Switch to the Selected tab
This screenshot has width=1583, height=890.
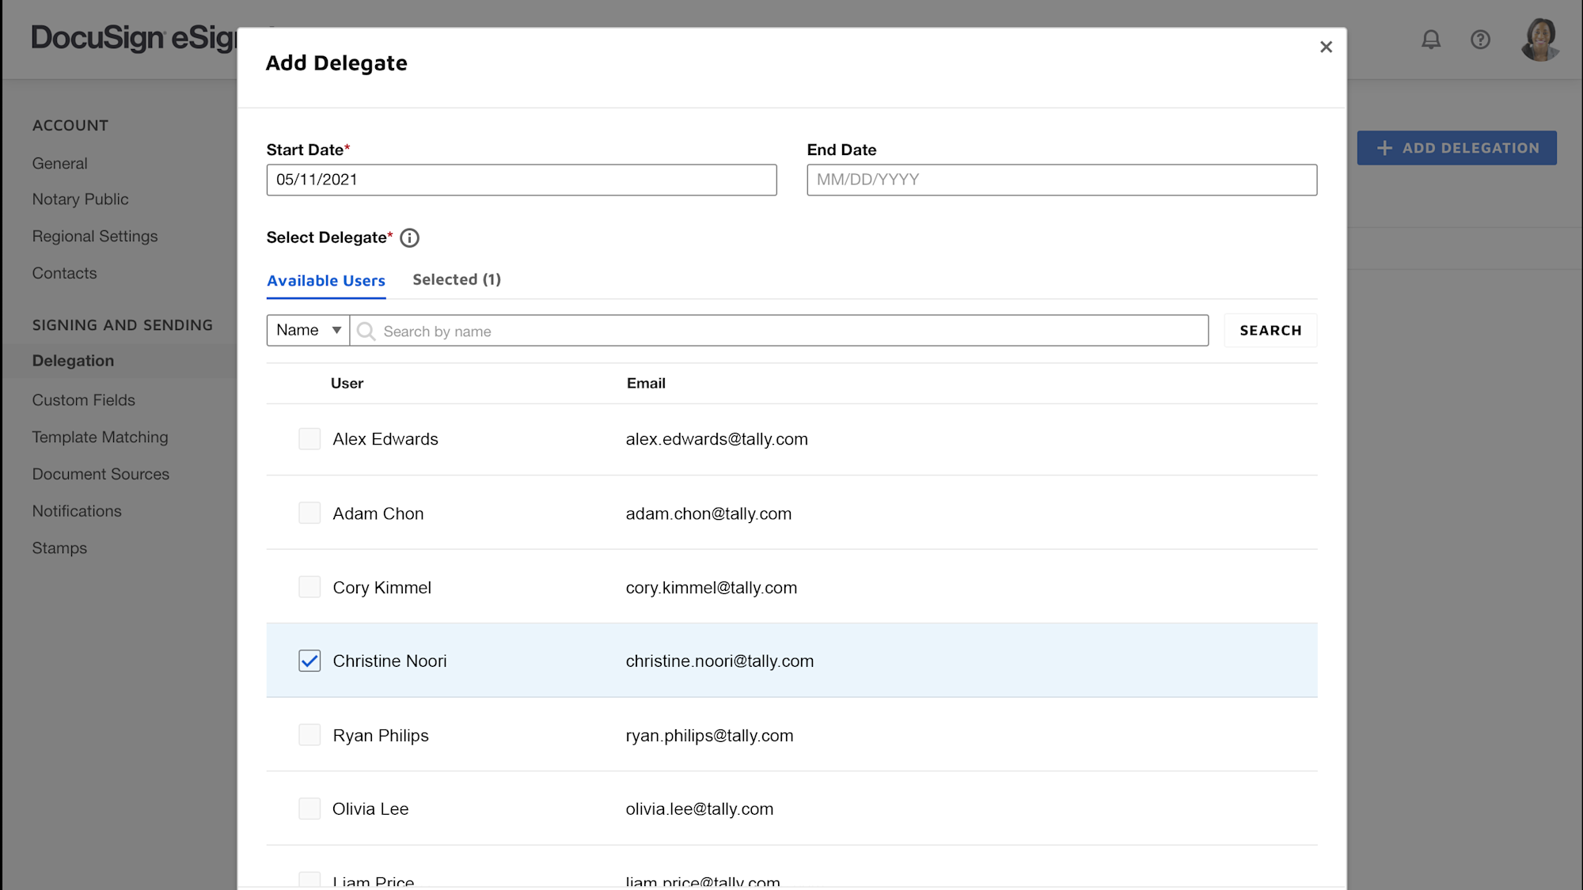(457, 279)
